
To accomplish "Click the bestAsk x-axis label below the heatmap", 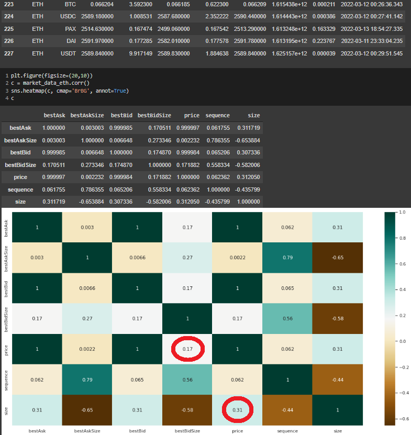I will click(x=37, y=431).
